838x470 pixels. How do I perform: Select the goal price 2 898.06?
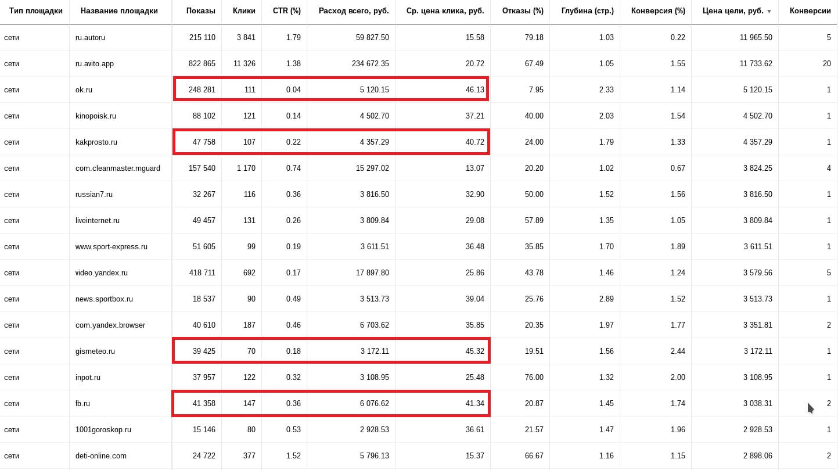(758, 455)
